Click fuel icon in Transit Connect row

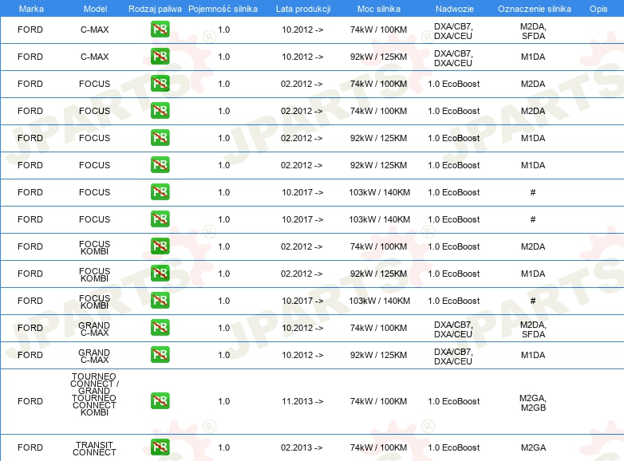coord(160,447)
